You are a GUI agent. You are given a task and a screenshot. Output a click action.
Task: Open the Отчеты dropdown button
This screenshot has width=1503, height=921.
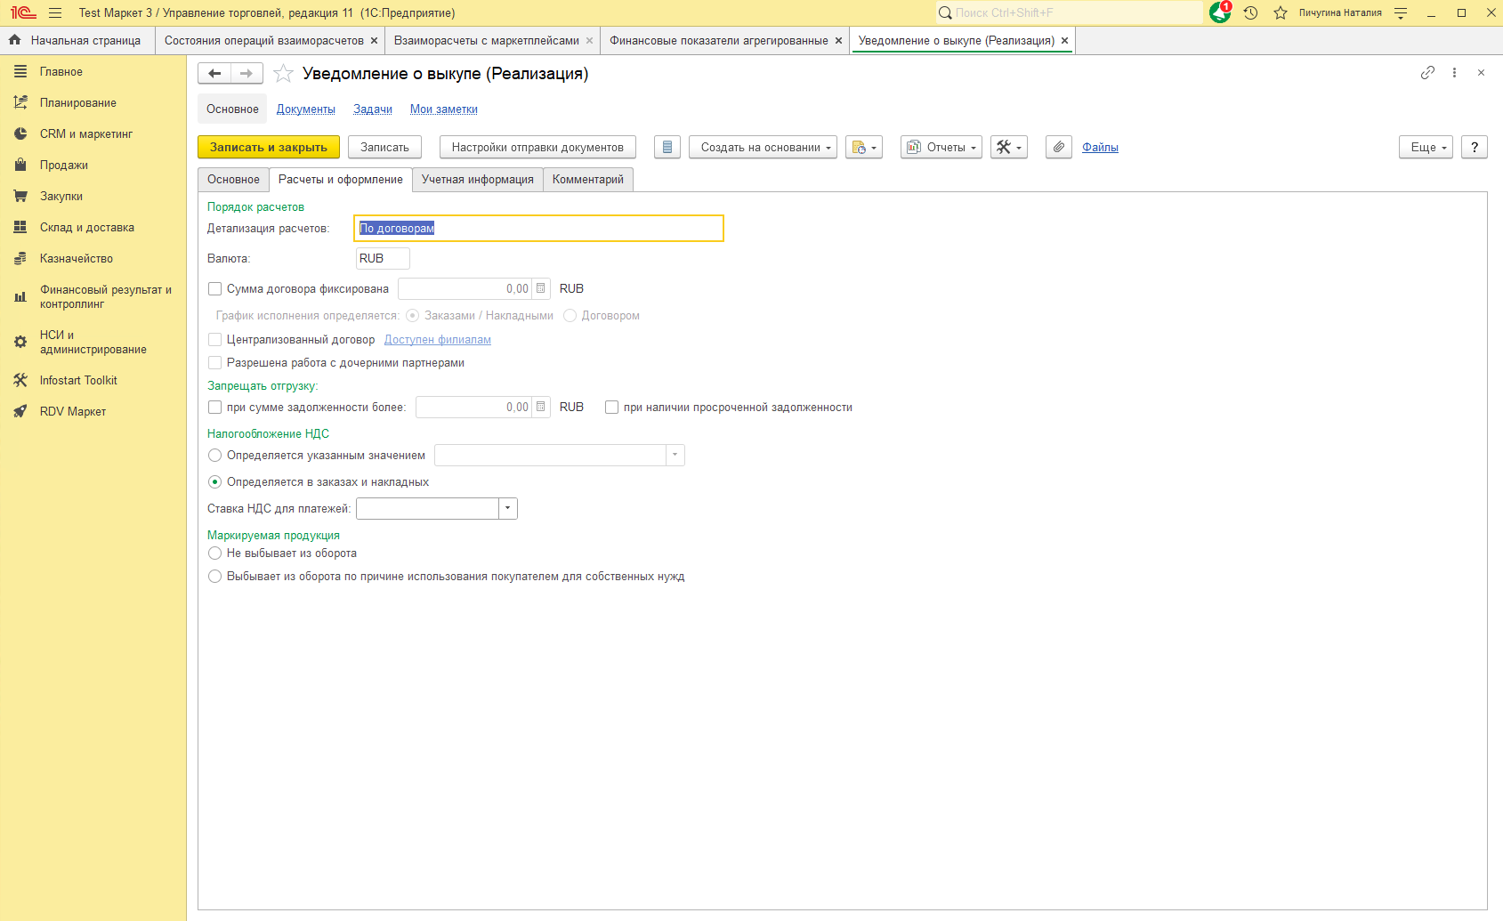click(941, 148)
